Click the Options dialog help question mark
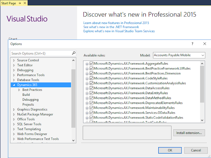 [193, 44]
